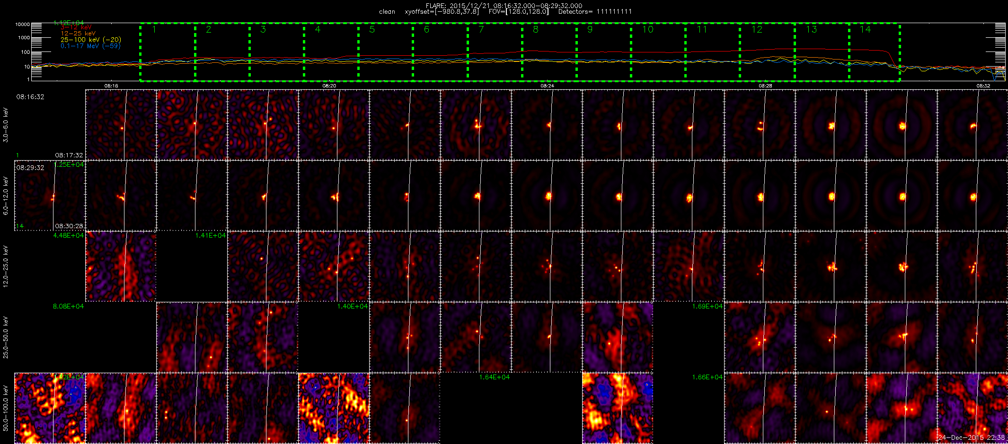Click the '50.0-100.0 keV' row label
This screenshot has height=444, width=1008.
6,408
